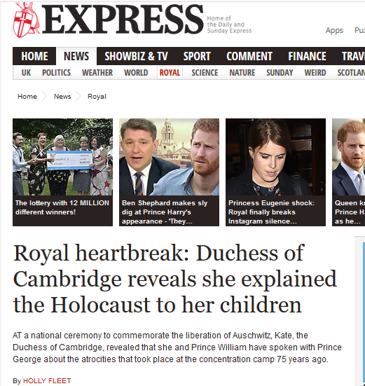Go to SHOWBIZ & TV section
This screenshot has width=365, height=386.
(x=136, y=56)
